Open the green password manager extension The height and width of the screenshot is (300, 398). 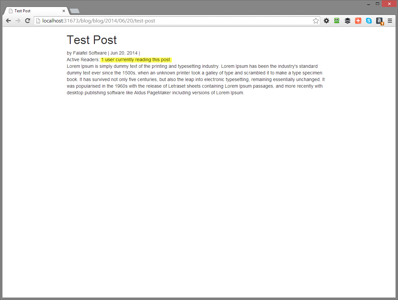tap(337, 21)
